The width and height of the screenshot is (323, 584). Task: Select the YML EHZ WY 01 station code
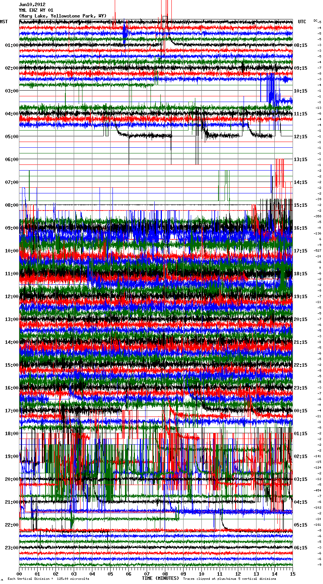coord(36,10)
